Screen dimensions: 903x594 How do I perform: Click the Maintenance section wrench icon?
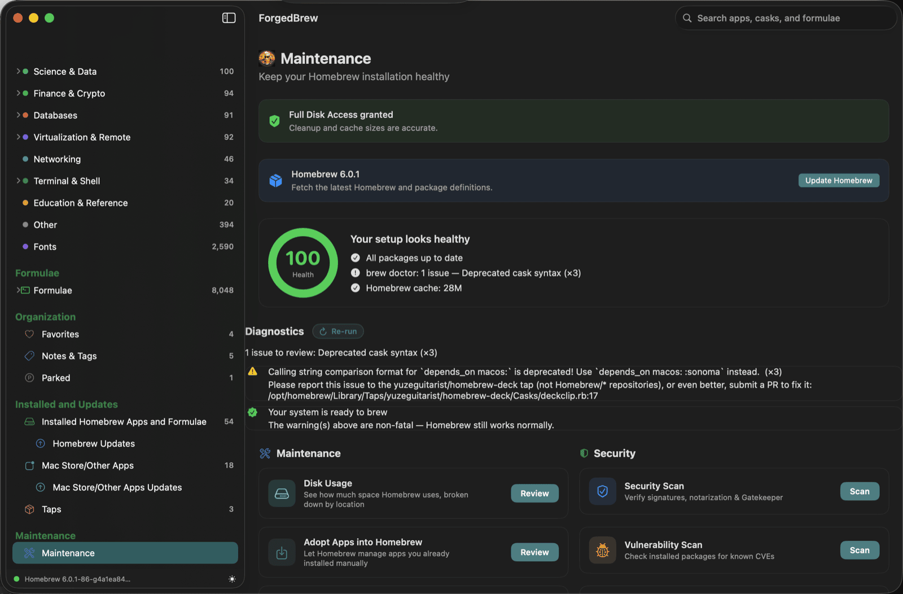[x=265, y=453]
